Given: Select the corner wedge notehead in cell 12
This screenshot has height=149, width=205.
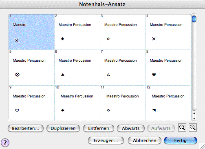Looking at the screenshot, I should pyautogui.click(x=154, y=110).
